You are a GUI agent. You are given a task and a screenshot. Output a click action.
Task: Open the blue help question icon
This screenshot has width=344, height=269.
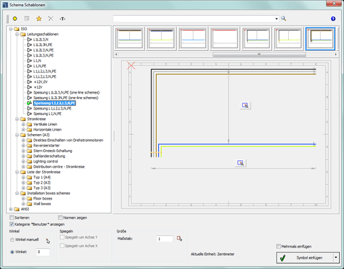click(x=333, y=19)
